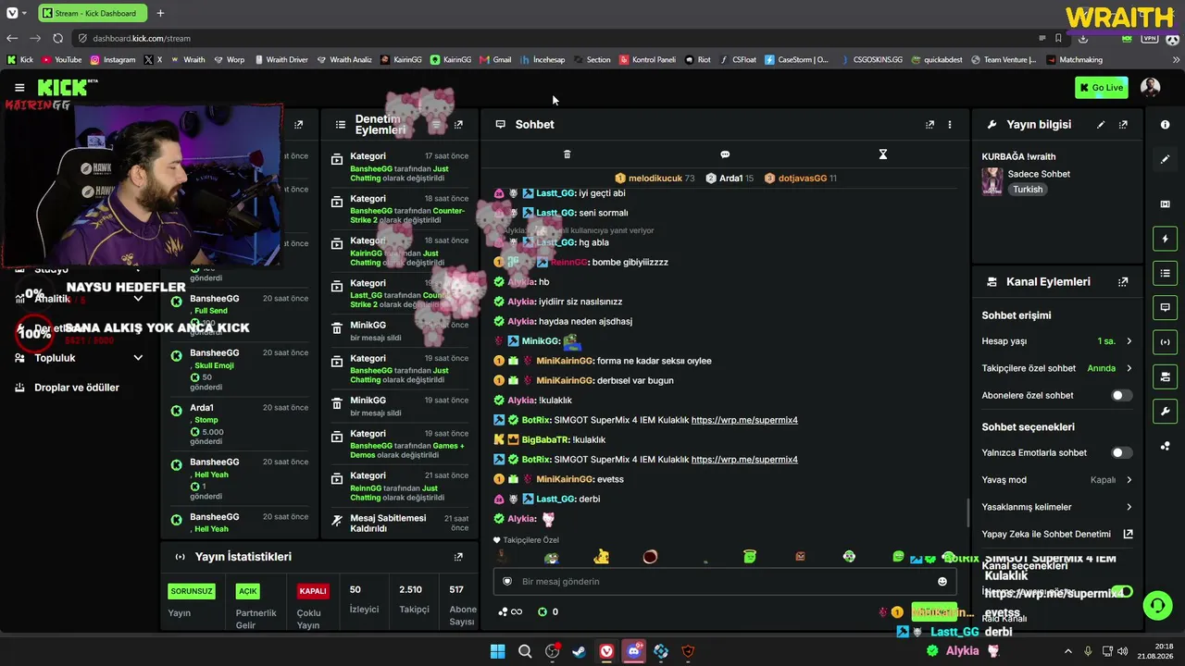Toggle Abonelere özel sohbet switch
This screenshot has height=666, width=1185.
point(1121,395)
